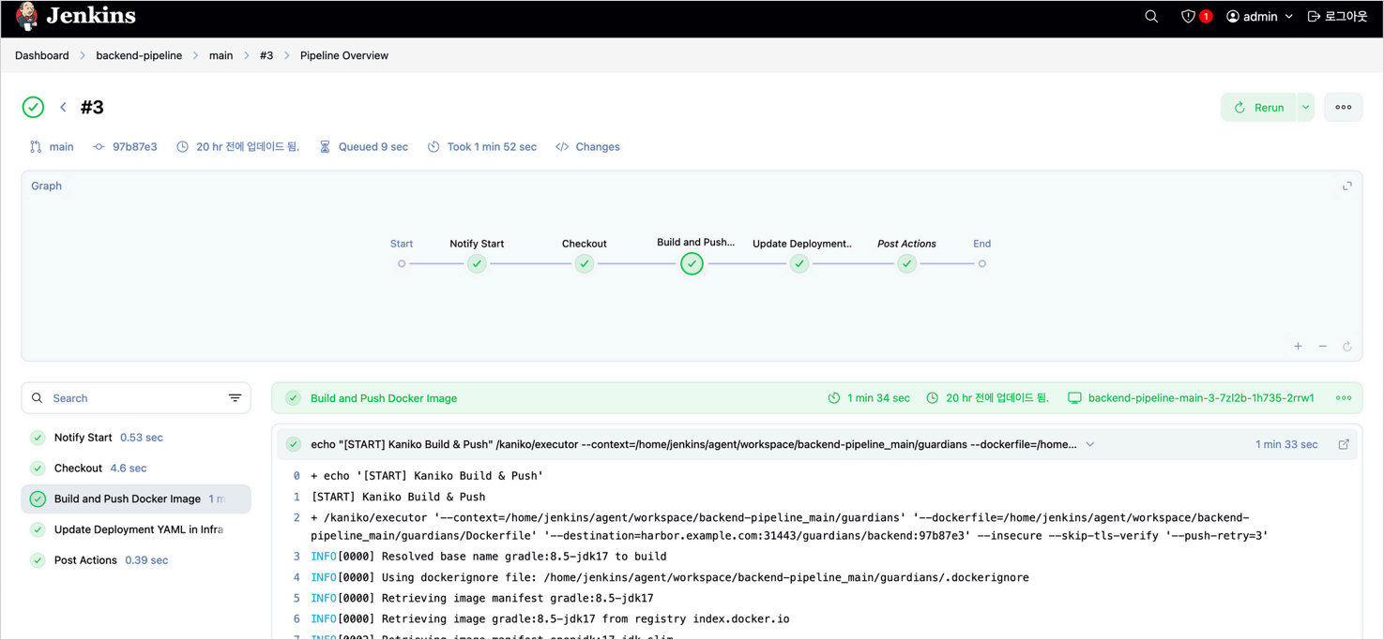
Task: Click the 'Using dockerignore file' log line
Action: pos(670,577)
